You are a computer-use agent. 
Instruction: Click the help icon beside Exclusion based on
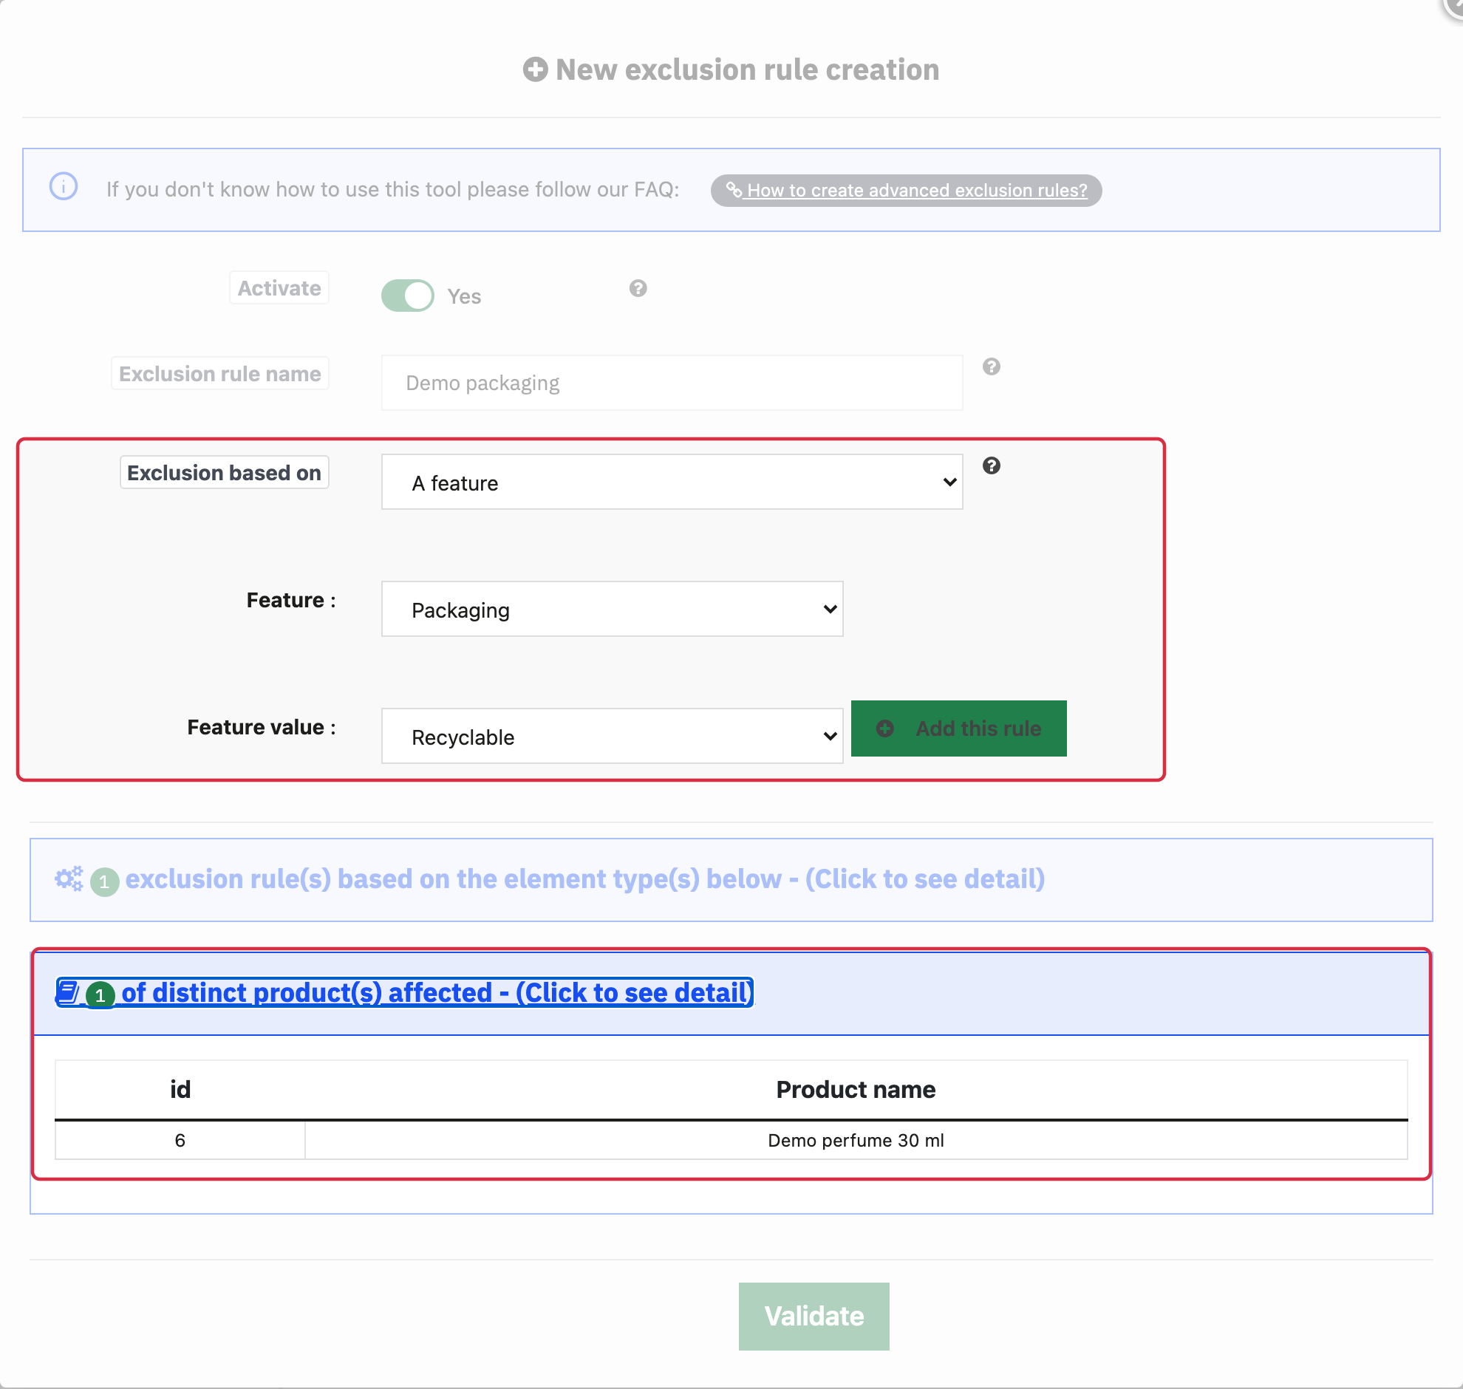(992, 465)
